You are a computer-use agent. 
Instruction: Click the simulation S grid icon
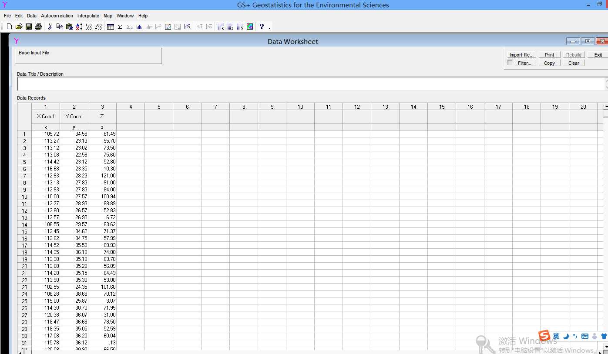tap(240, 27)
